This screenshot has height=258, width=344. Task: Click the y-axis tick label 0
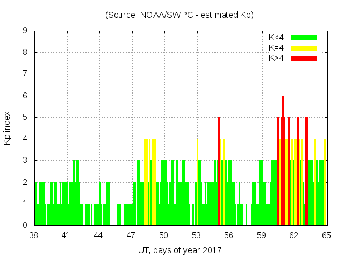click(x=25, y=225)
